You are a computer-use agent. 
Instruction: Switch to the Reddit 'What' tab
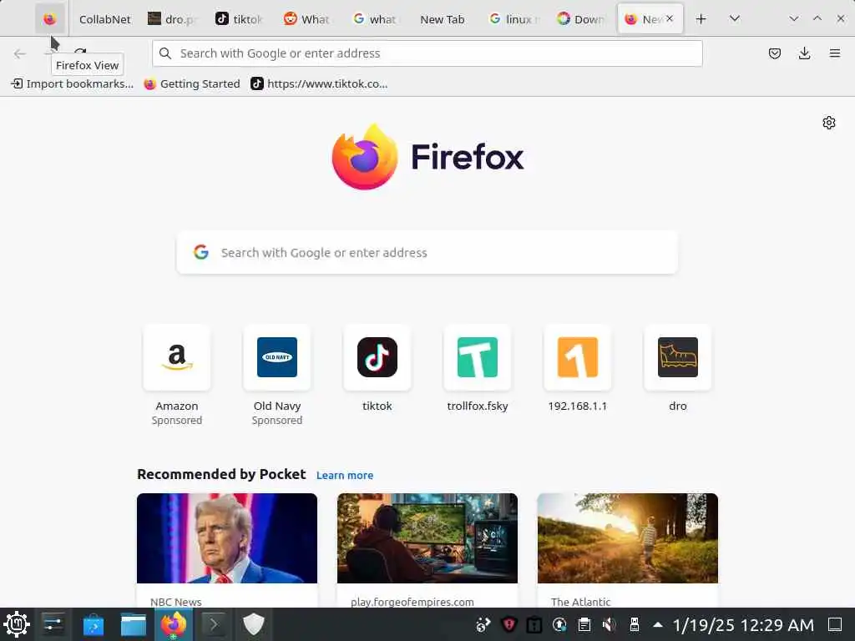[x=307, y=19]
